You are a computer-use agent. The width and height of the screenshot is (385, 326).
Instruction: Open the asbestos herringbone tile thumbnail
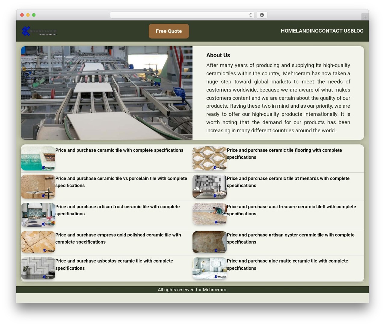point(38,269)
